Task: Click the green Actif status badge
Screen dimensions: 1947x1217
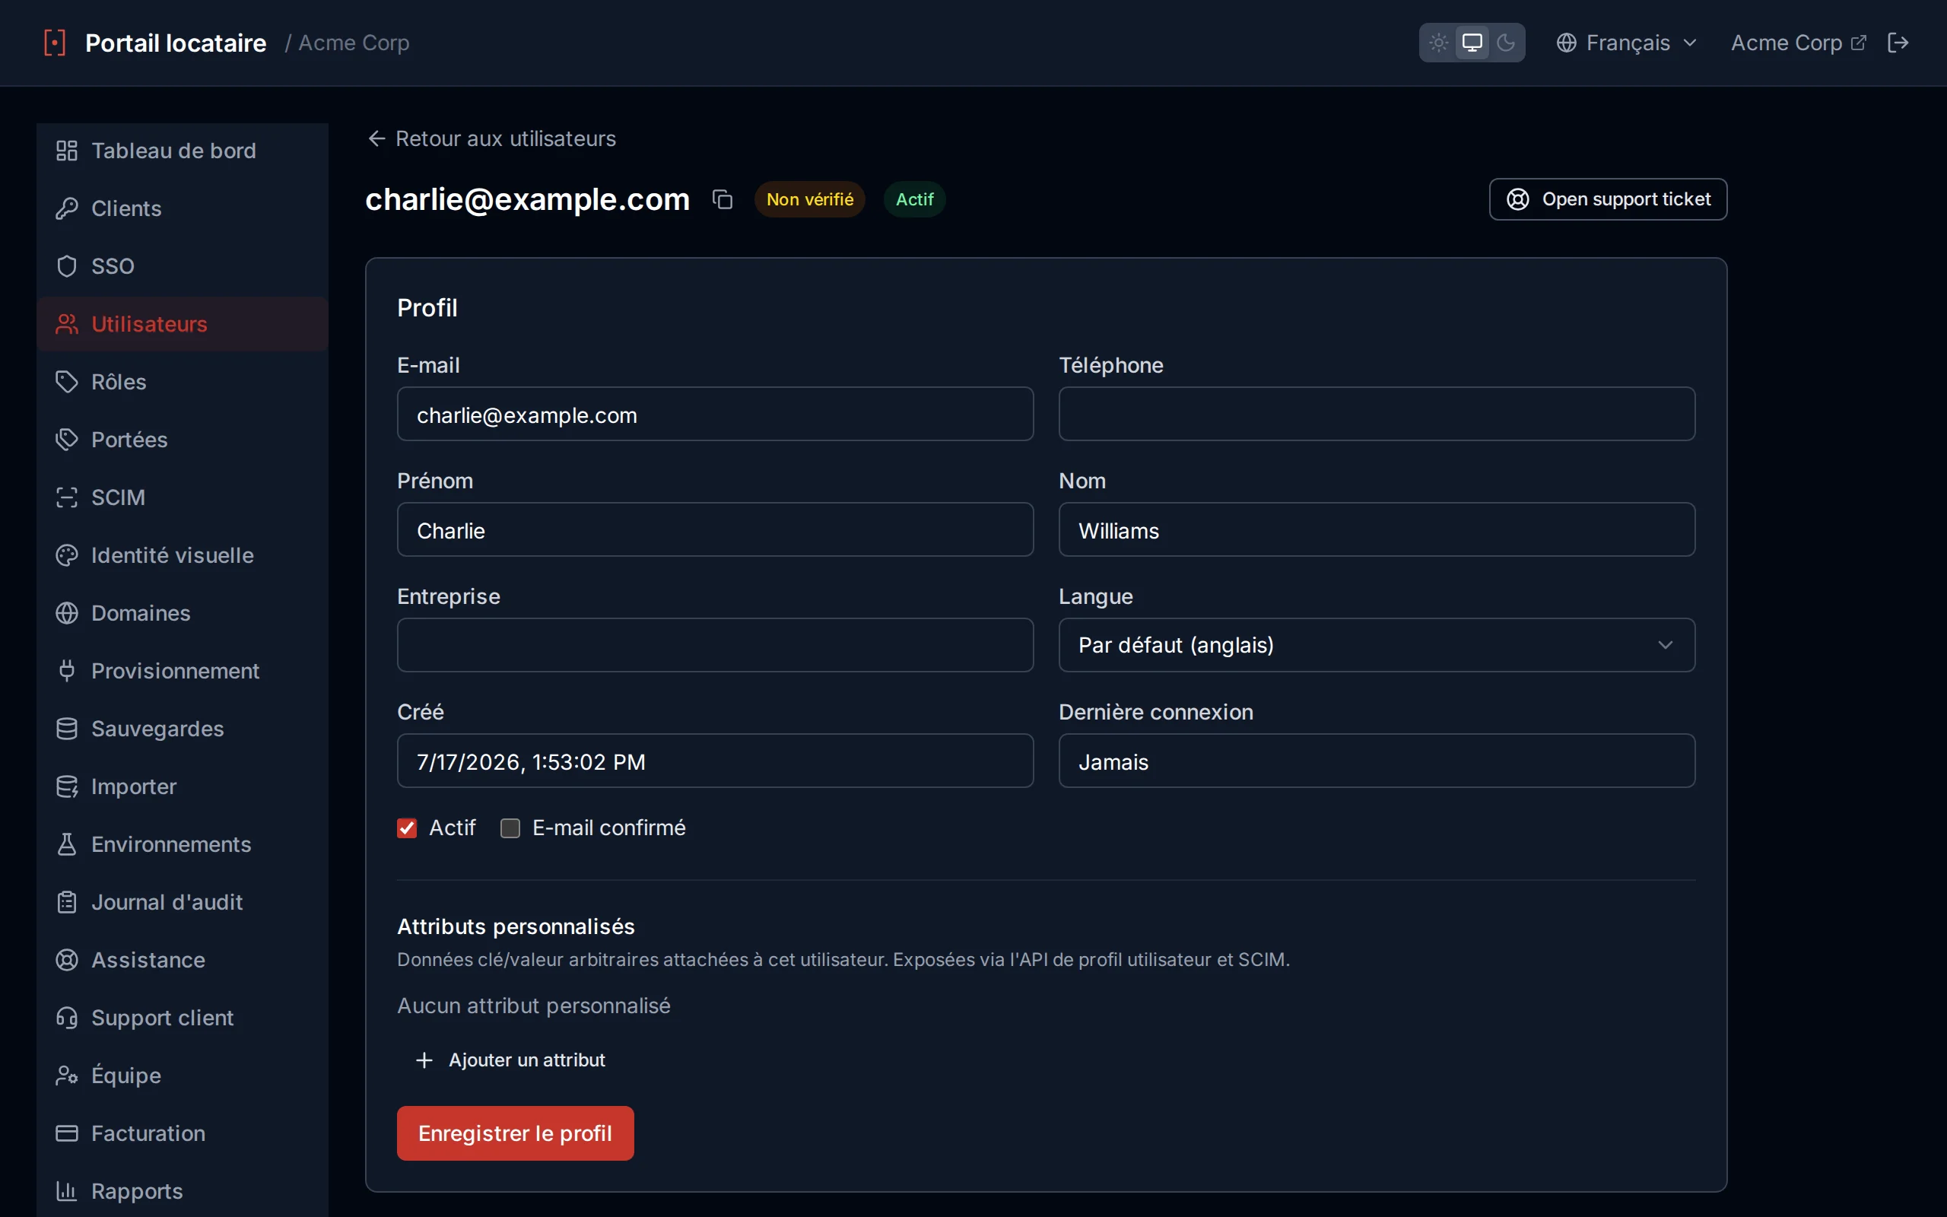Action: [915, 199]
